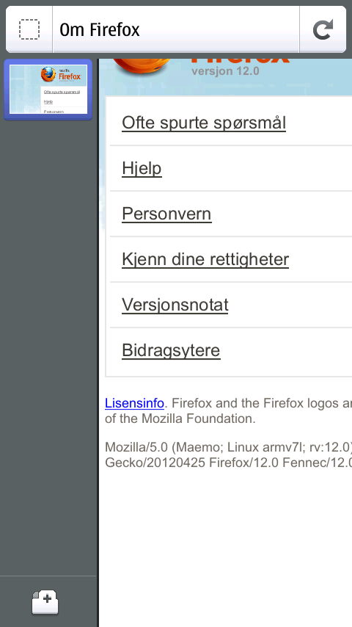Open the Bidragsytere link
The image size is (352, 627).
tap(171, 350)
